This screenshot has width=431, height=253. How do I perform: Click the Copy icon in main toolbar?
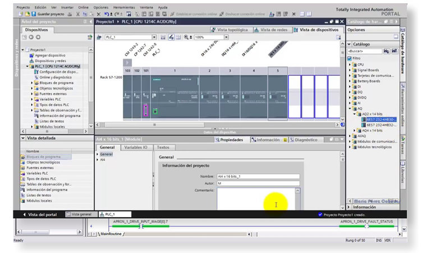click(x=85, y=14)
